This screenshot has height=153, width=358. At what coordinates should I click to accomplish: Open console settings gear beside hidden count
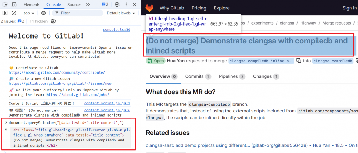tap(53, 21)
